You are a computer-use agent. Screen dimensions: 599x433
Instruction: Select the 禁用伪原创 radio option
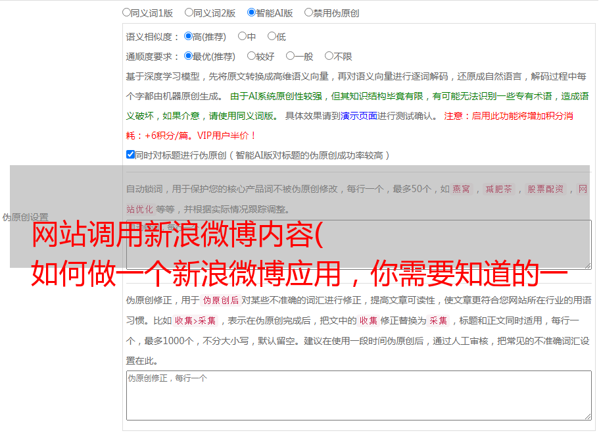click(308, 13)
